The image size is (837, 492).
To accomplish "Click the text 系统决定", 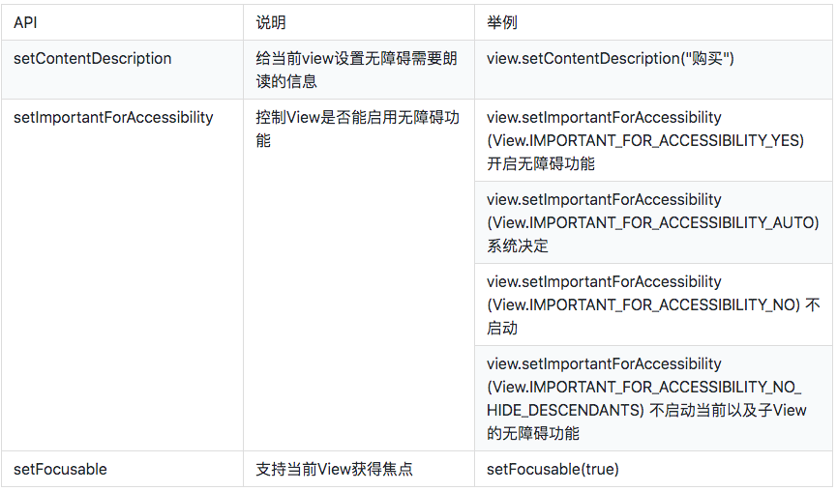I will 518,246.
